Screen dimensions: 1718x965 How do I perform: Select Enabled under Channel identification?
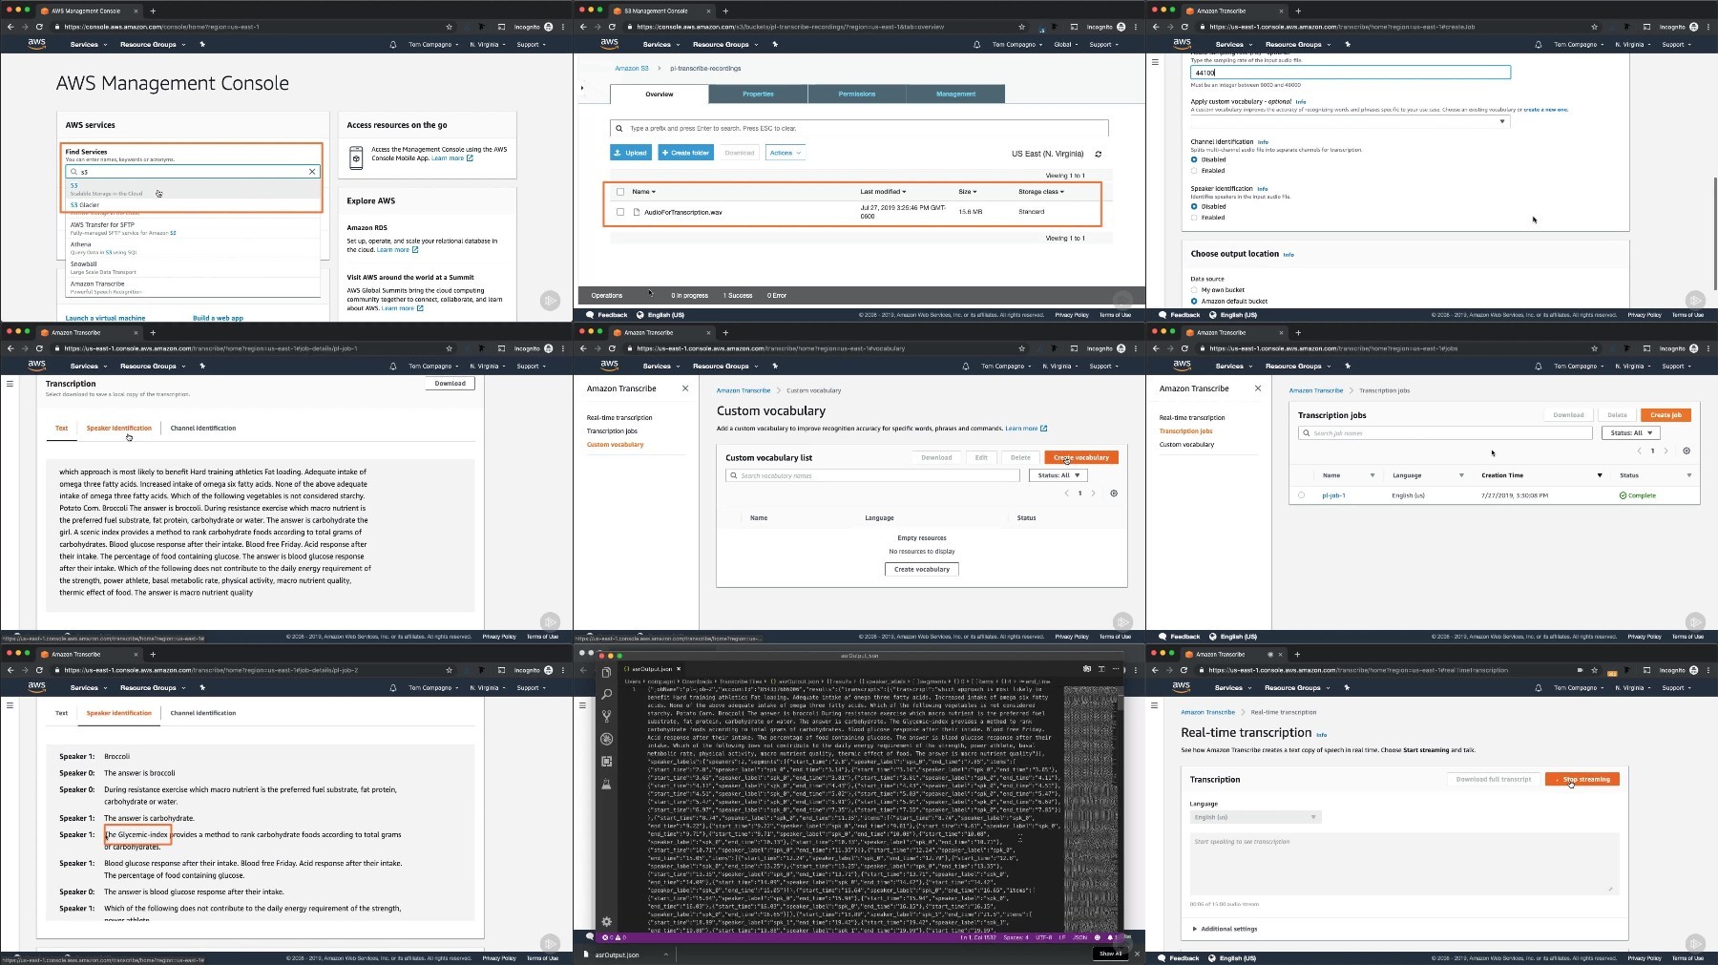(1194, 171)
